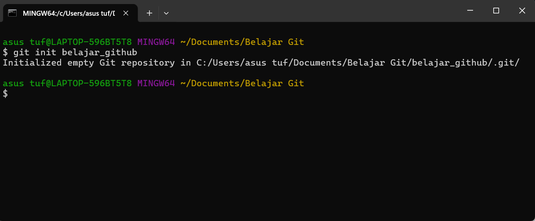Screen dimensions: 535x221
Task: Click the yellow ~/Documents/Belajar Git path in second prompt
Action: coord(242,83)
